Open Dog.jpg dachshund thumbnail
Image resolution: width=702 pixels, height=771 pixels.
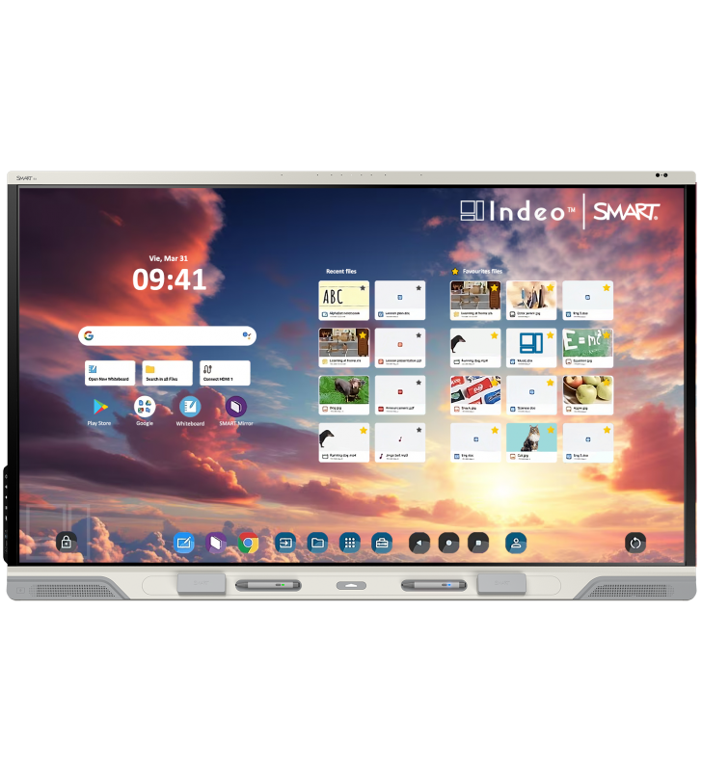(x=343, y=395)
